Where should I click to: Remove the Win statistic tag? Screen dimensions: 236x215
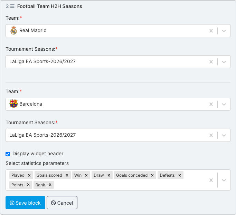(x=86, y=175)
